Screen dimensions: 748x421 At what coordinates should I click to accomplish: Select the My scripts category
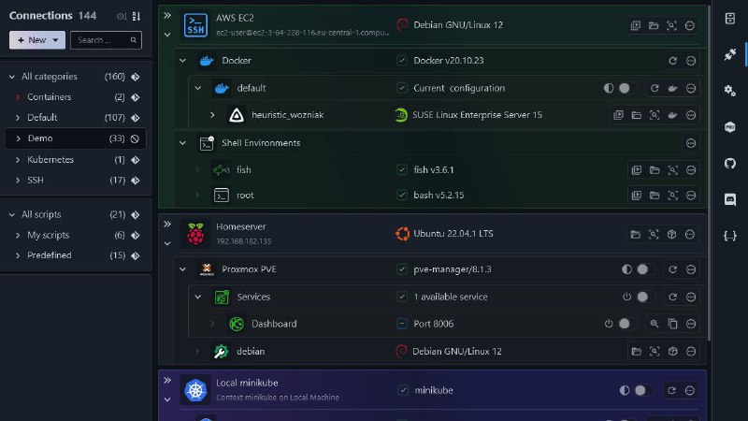(48, 235)
